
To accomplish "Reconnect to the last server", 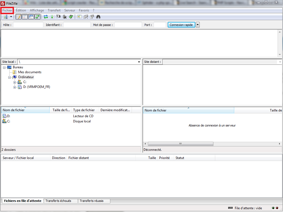I will coord(71,17).
